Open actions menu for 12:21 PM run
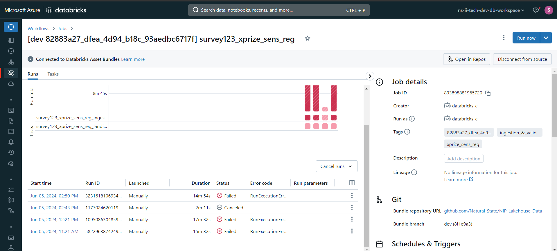This screenshot has width=557, height=251. pyautogui.click(x=352, y=219)
